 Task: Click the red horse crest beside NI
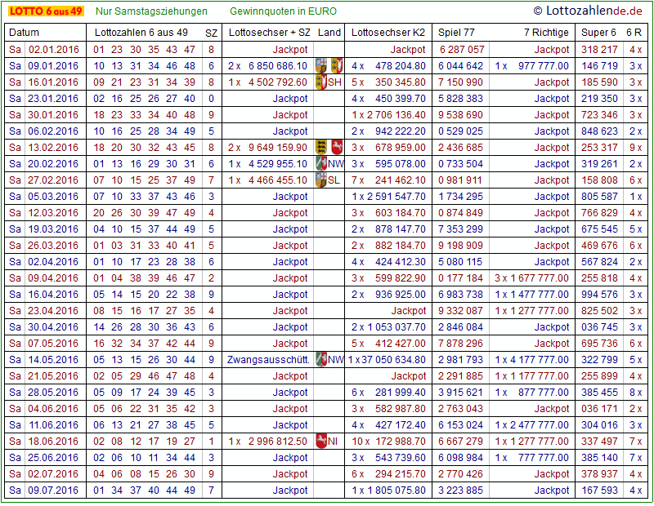coord(320,441)
